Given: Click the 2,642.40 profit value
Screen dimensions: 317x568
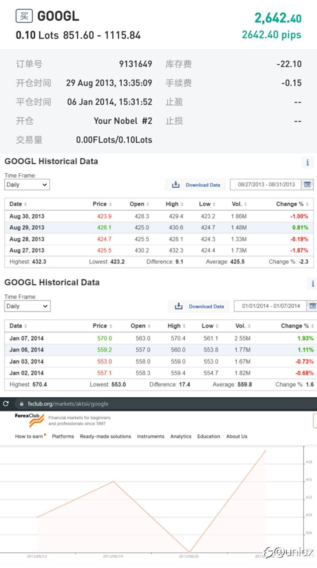Looking at the screenshot, I should [x=278, y=18].
